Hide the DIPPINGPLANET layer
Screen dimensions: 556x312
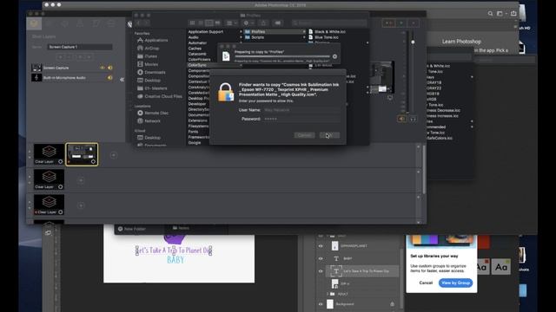(x=321, y=246)
